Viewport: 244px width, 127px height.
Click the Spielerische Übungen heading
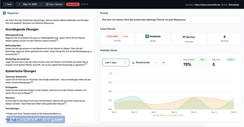(x=21, y=71)
